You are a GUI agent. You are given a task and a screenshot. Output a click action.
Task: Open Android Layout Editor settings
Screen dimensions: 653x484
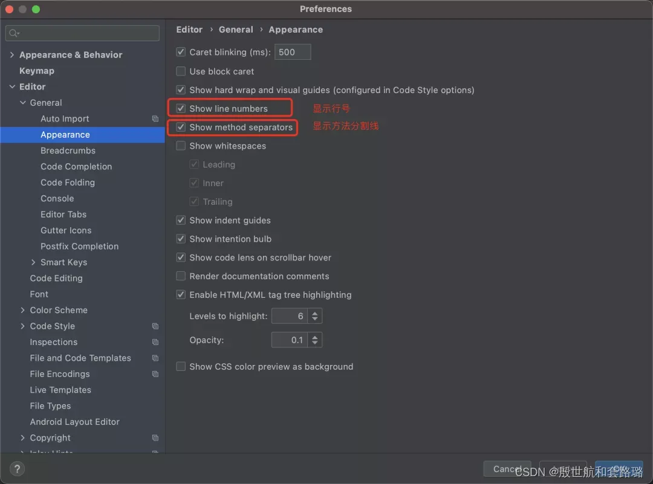pos(74,422)
